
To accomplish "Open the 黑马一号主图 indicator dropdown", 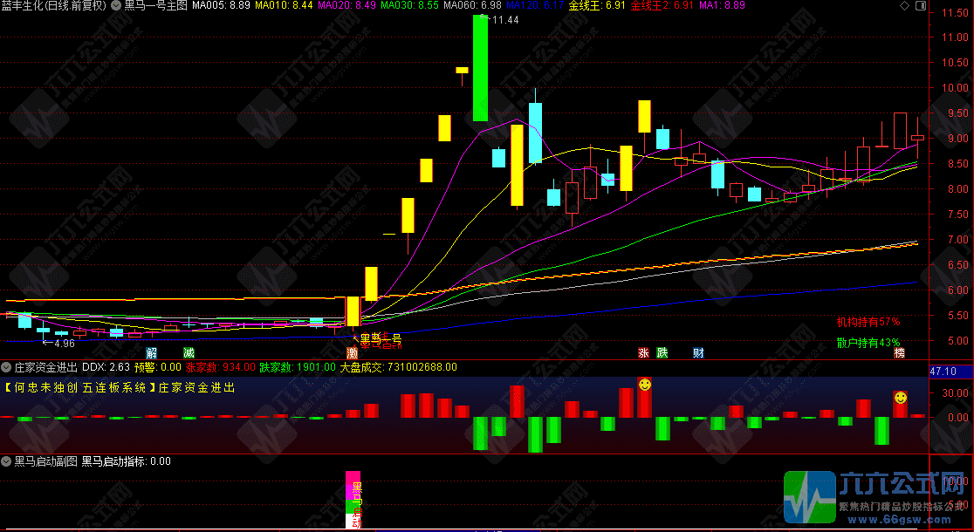I will tap(117, 6).
